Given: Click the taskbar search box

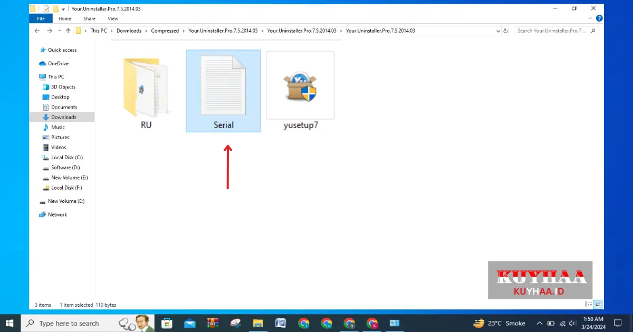Looking at the screenshot, I should tap(88, 323).
